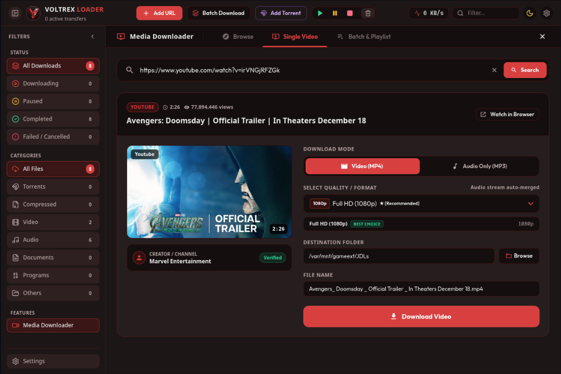Clear the URL field with X icon
561x374 pixels.
[x=494, y=70]
